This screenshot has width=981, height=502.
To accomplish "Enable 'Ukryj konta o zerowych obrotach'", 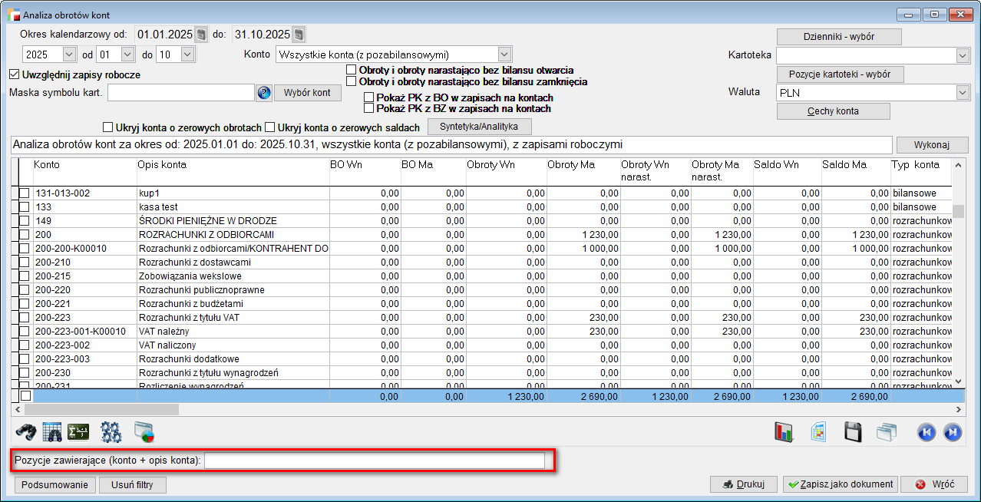I will pos(108,127).
